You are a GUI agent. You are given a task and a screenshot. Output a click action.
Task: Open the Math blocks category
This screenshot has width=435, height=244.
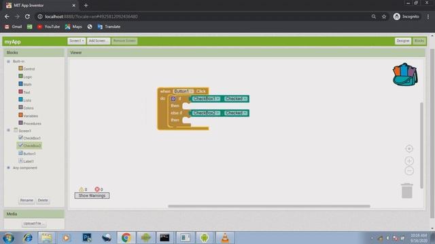pyautogui.click(x=25, y=84)
